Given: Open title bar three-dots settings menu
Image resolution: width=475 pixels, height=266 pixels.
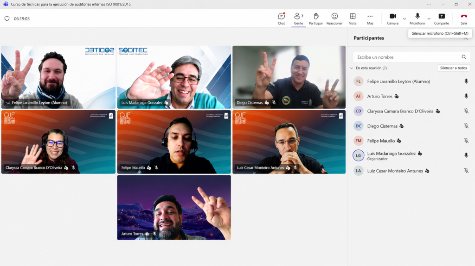Looking at the screenshot, I should [x=429, y=4].
